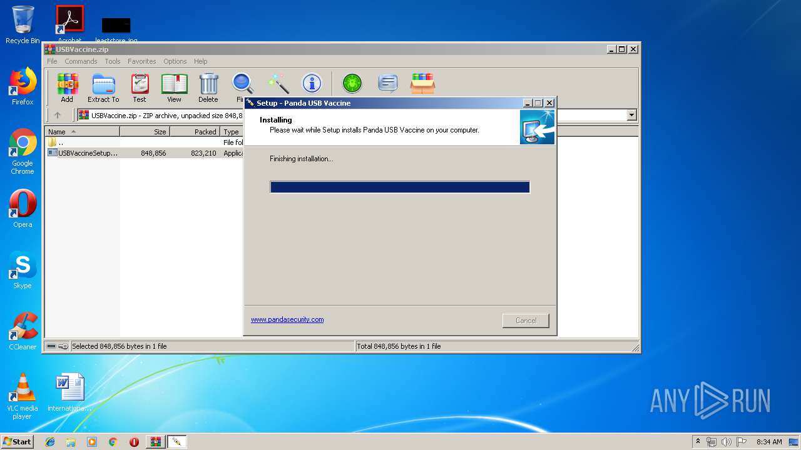Open the Favorites menu in WinRAR
The image size is (801, 450).
[142, 61]
